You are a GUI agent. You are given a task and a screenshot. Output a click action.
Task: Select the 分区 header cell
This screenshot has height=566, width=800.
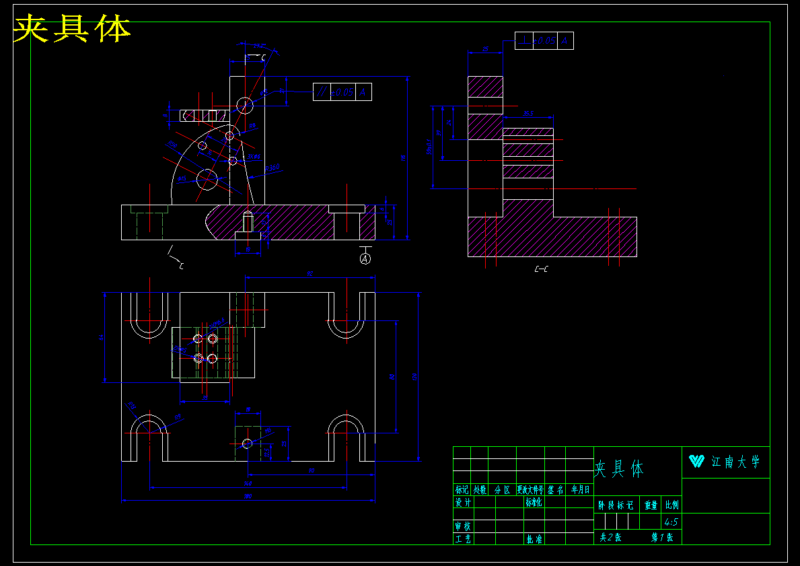click(x=503, y=489)
